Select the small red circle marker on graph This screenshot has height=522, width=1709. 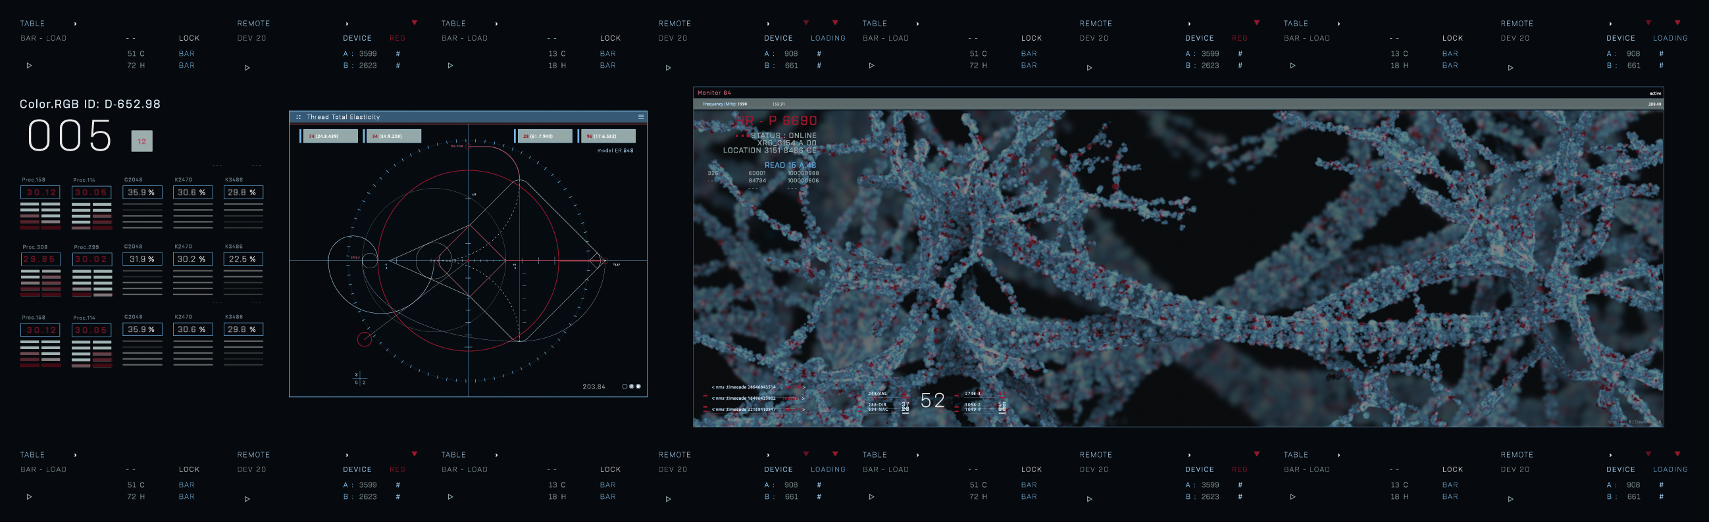364,339
